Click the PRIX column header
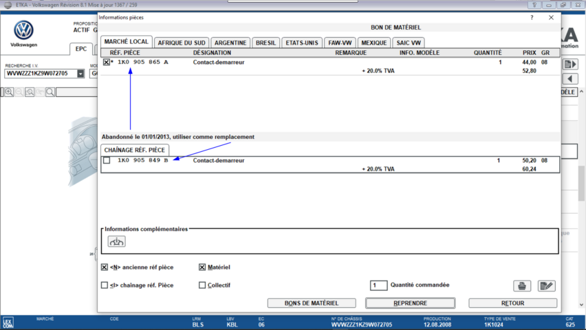This screenshot has height=330, width=586. pos(529,53)
